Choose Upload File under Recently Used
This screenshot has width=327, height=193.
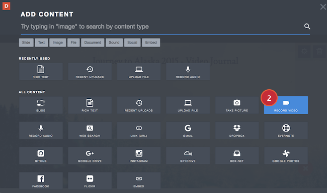(x=139, y=72)
